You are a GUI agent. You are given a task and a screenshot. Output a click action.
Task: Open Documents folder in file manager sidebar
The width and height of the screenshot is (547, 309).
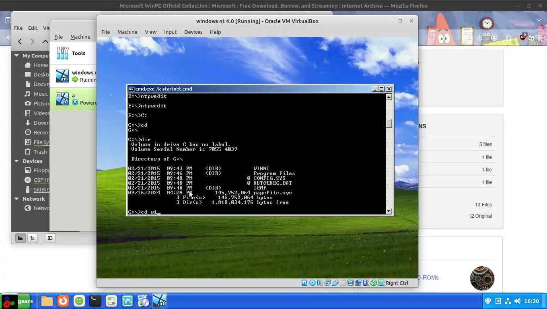[x=36, y=84]
